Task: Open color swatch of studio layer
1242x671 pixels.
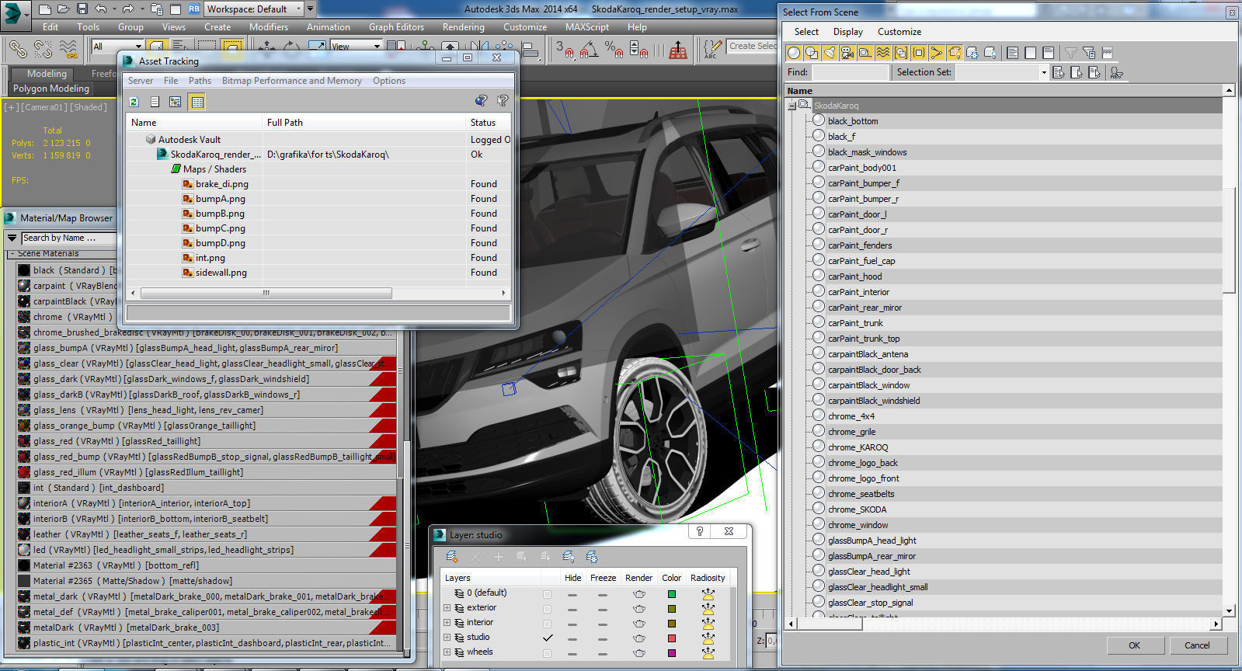Action: coord(672,638)
